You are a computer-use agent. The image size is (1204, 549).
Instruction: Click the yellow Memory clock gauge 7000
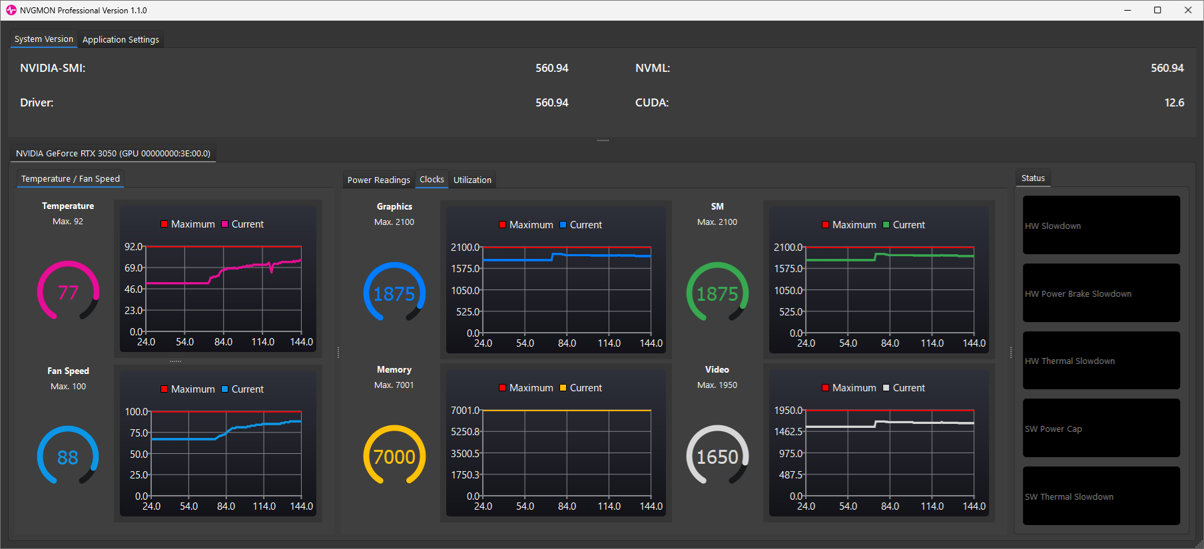pyautogui.click(x=394, y=456)
